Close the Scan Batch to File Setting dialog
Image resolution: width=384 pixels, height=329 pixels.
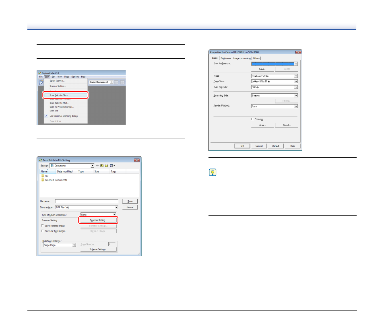137,160
